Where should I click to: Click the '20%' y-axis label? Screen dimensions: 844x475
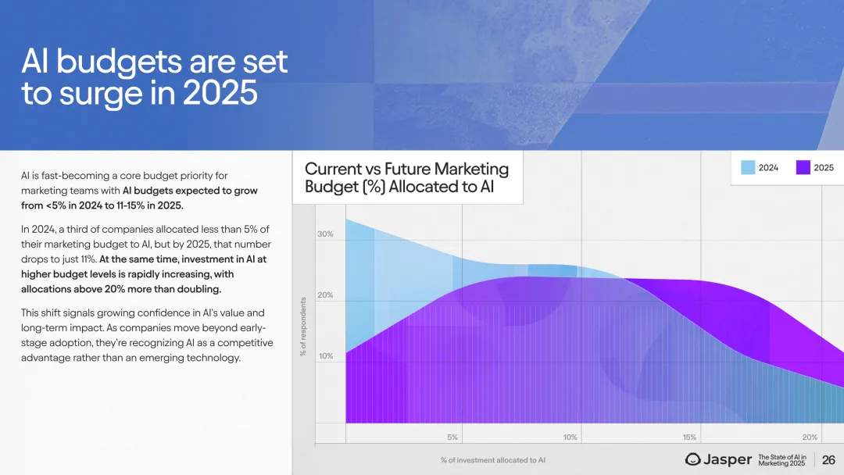(325, 295)
